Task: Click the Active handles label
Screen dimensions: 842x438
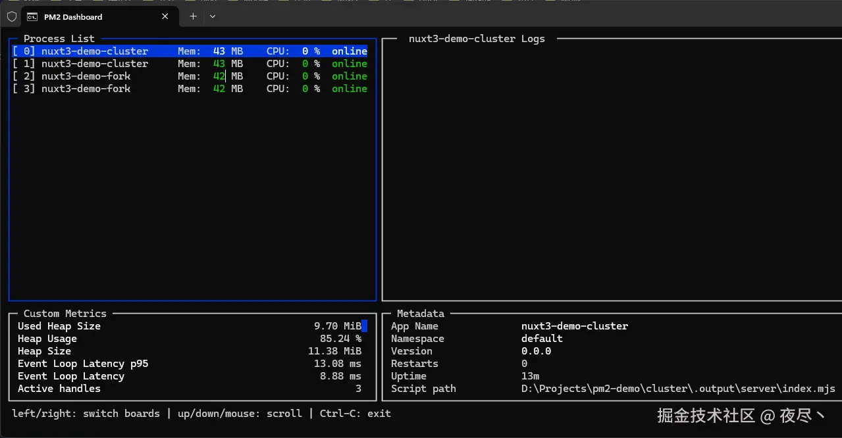Action: [x=59, y=389]
